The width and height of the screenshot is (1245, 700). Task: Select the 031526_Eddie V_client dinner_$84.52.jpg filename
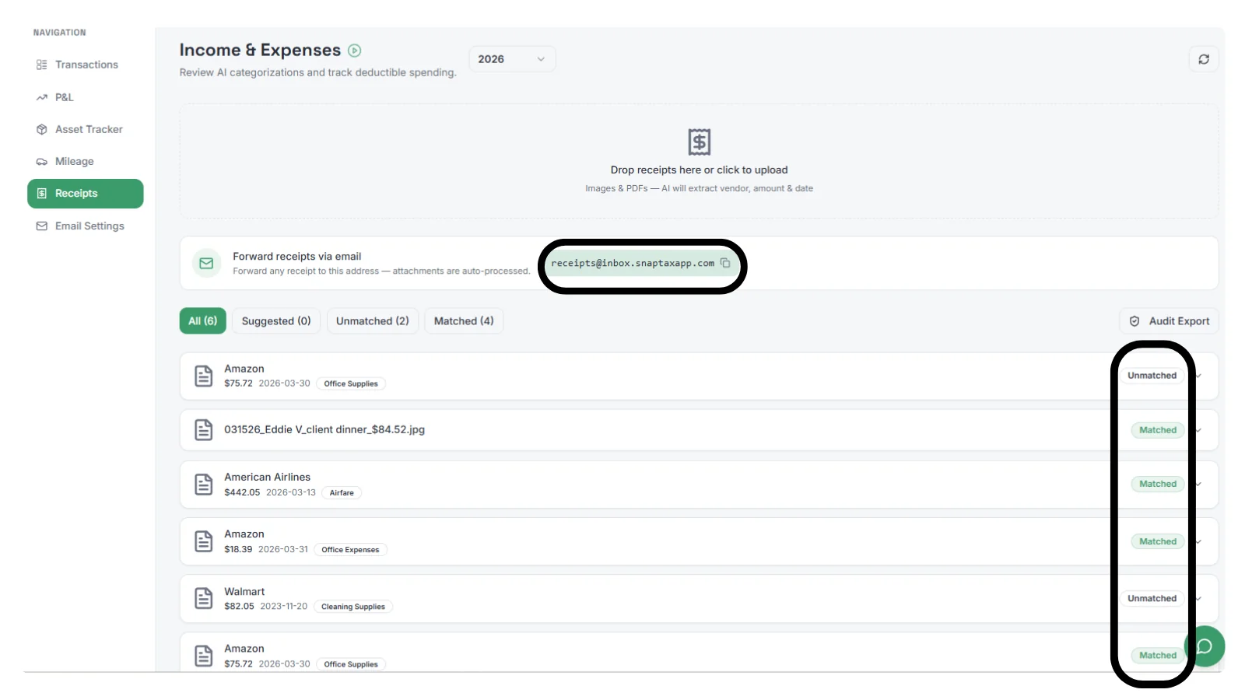pos(324,429)
